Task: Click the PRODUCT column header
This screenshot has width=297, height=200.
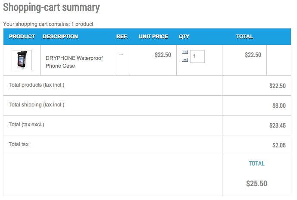Action: [x=22, y=37]
